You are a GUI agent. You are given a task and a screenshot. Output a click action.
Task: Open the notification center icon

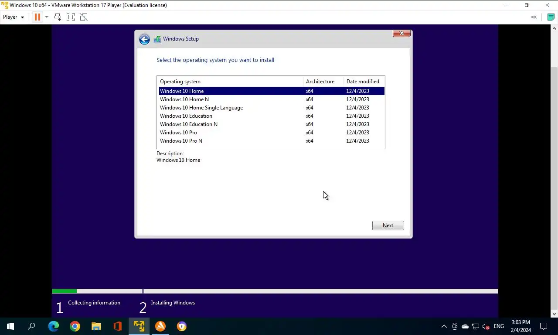coord(544,326)
